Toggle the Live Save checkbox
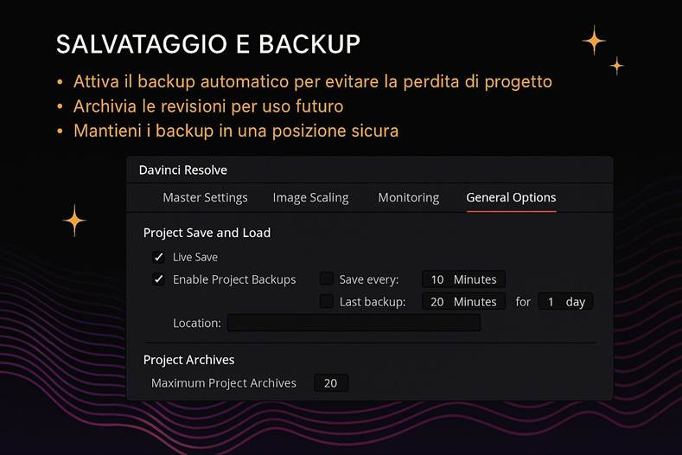Viewport: 682px width, 455px height. (158, 257)
